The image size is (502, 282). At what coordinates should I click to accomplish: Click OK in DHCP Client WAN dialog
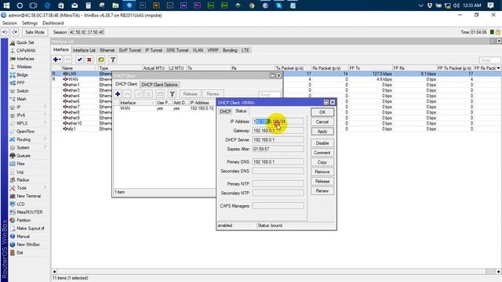click(x=322, y=112)
